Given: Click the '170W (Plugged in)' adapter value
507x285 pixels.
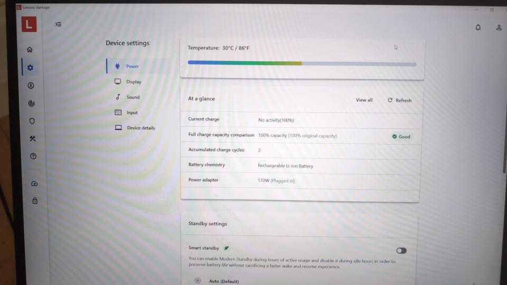Looking at the screenshot, I should pos(276,180).
